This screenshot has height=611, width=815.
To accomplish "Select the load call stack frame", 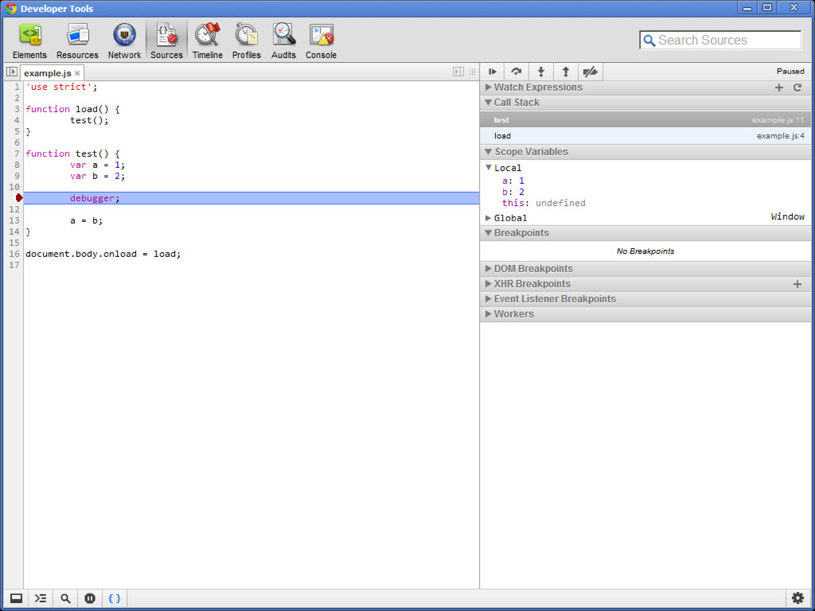I will [645, 136].
